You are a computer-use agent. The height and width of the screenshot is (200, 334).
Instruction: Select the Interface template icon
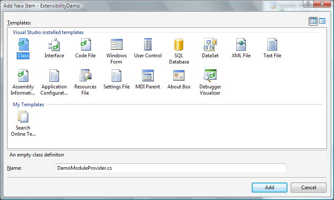click(x=54, y=44)
